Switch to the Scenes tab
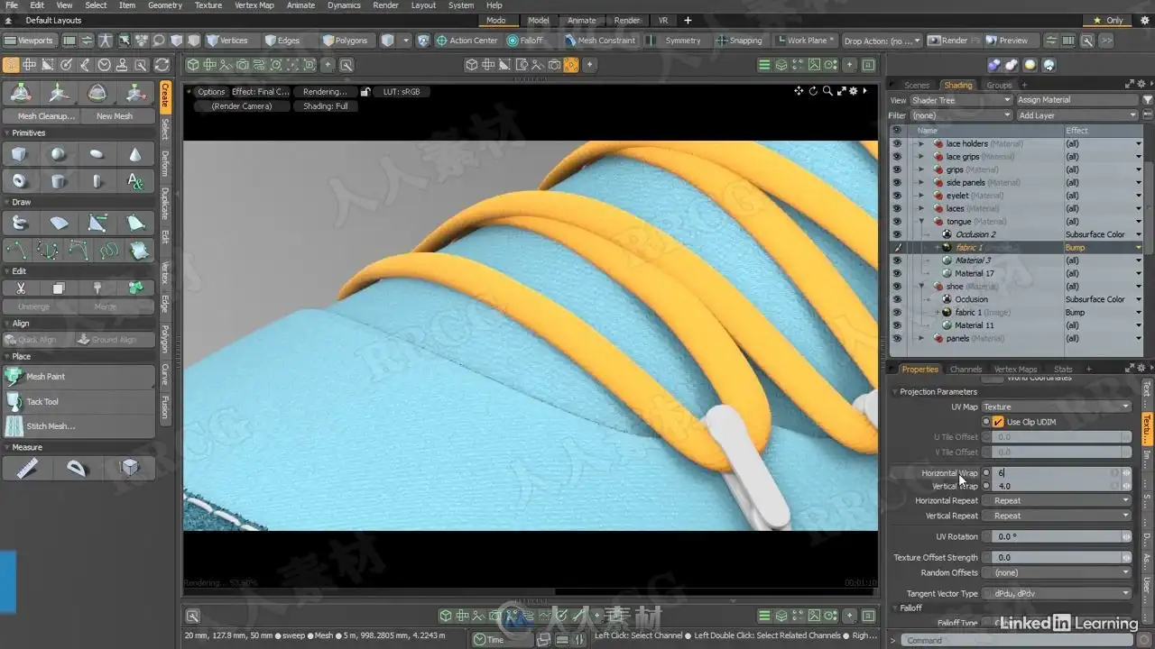The image size is (1155, 649). coord(917,86)
